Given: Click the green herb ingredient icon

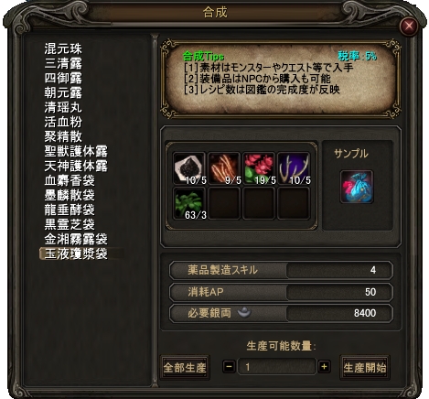Looking at the screenshot, I should [x=189, y=203].
